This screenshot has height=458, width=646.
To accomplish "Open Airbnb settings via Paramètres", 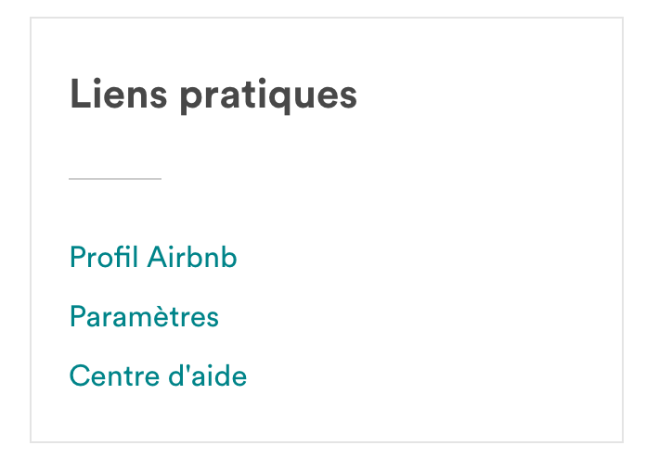I will click(x=144, y=317).
